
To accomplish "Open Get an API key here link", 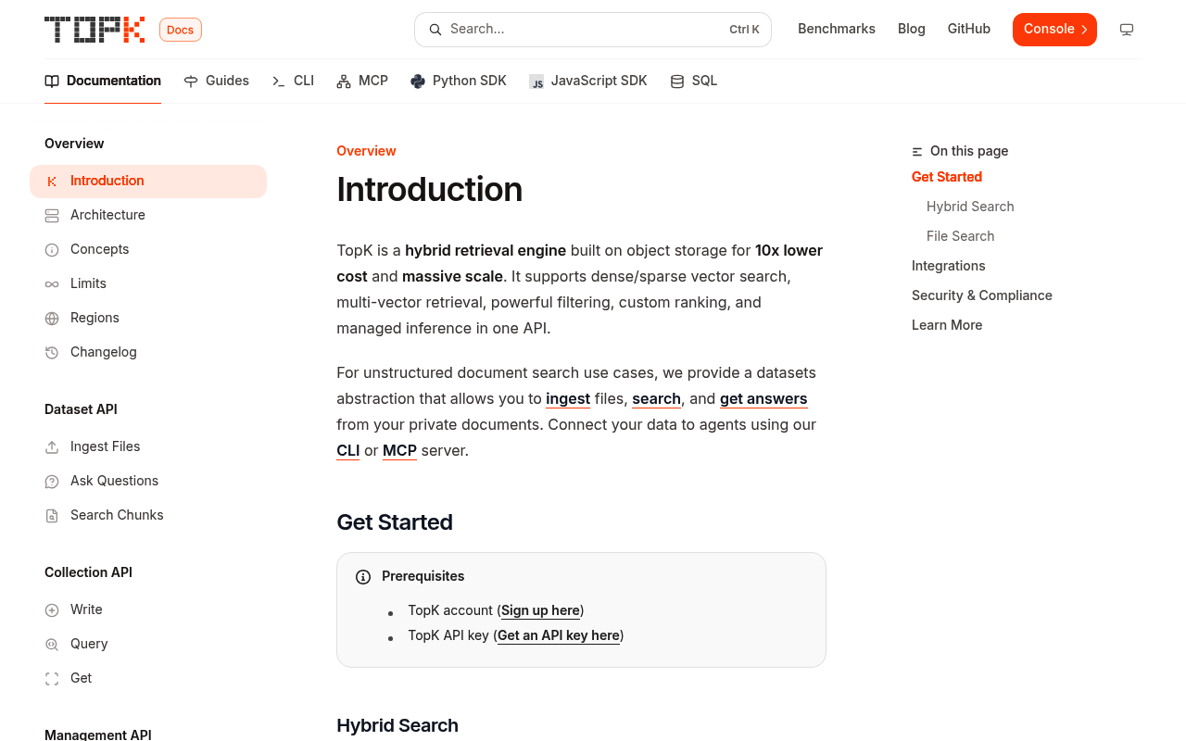I will point(559,635).
